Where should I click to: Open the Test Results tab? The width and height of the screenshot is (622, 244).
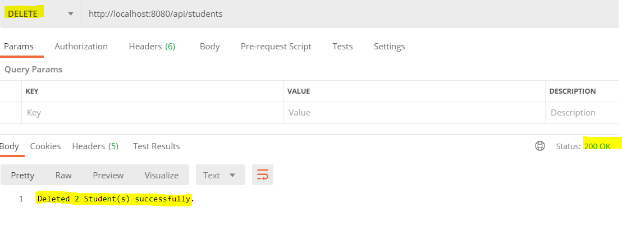pos(156,146)
